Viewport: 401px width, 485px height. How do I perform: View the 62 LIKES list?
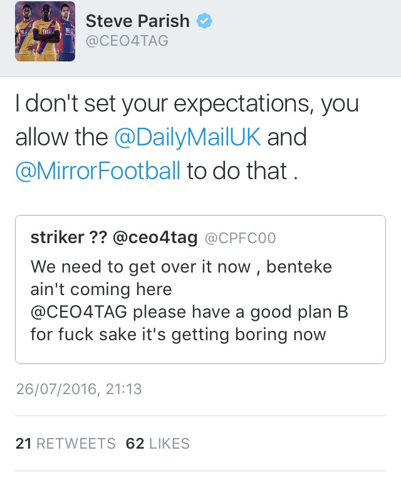click(158, 444)
